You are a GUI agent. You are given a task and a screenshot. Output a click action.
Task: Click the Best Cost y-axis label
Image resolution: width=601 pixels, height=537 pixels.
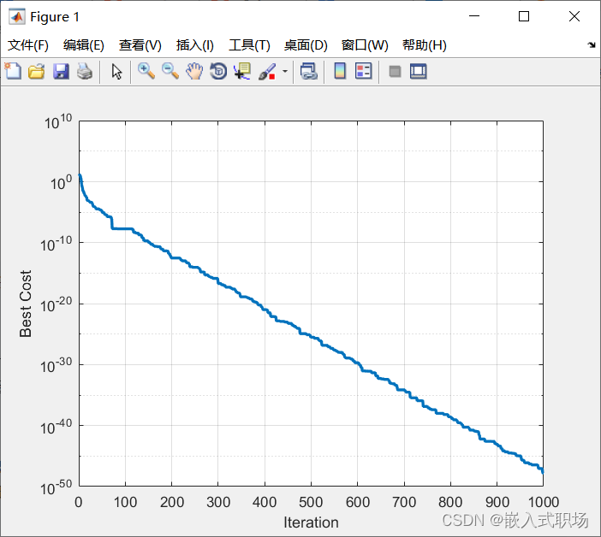point(26,304)
